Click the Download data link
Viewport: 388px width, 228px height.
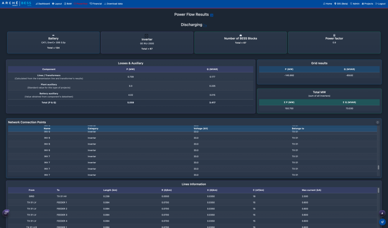tap(113, 3)
